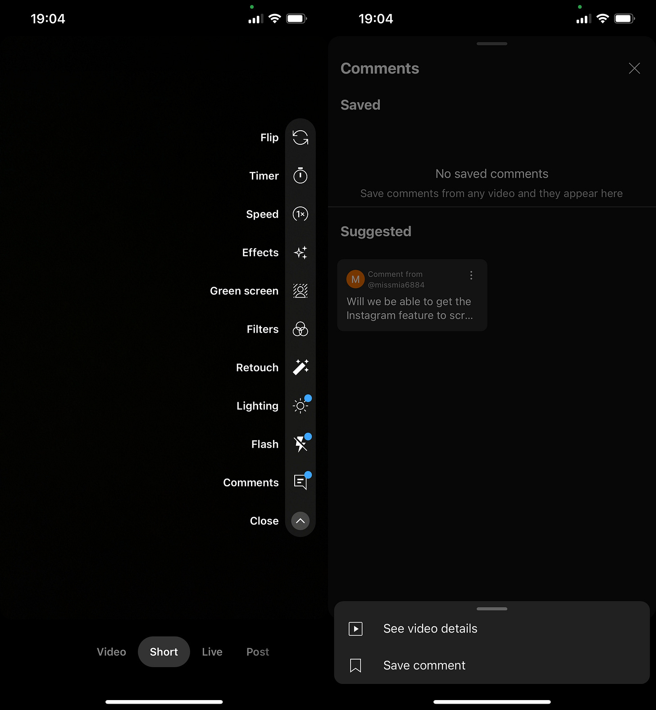Tap the Comments label in toolbar list
This screenshot has height=710, width=656.
(x=251, y=482)
